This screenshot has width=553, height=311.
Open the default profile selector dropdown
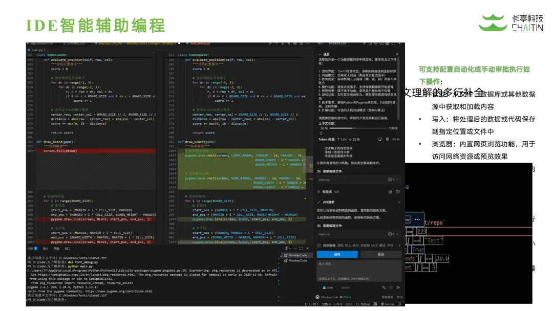344,288
